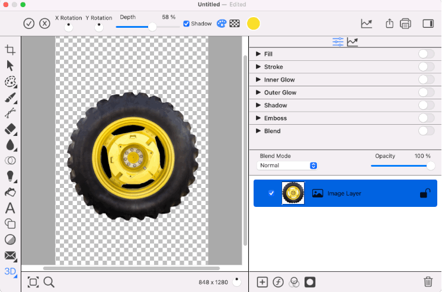
Task: Click the canvas rotation dial near dimensions
Action: coord(237,282)
